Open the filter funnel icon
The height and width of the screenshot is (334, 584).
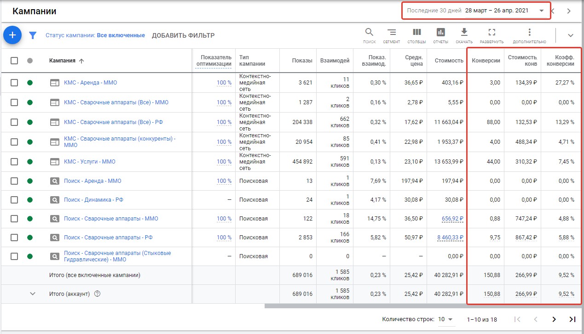pos(33,35)
